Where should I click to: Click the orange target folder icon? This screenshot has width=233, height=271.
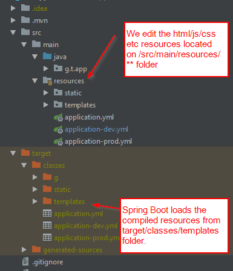25,153
